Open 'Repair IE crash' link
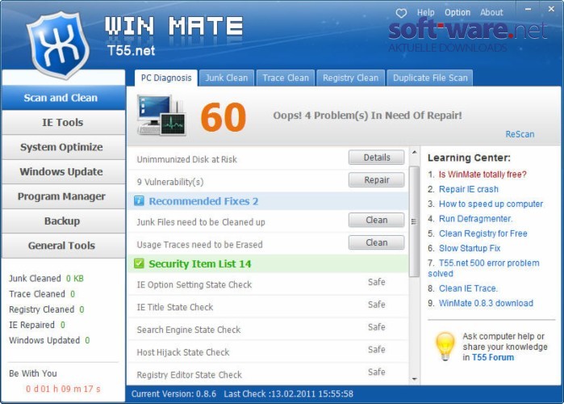The height and width of the screenshot is (404, 564). point(469,189)
